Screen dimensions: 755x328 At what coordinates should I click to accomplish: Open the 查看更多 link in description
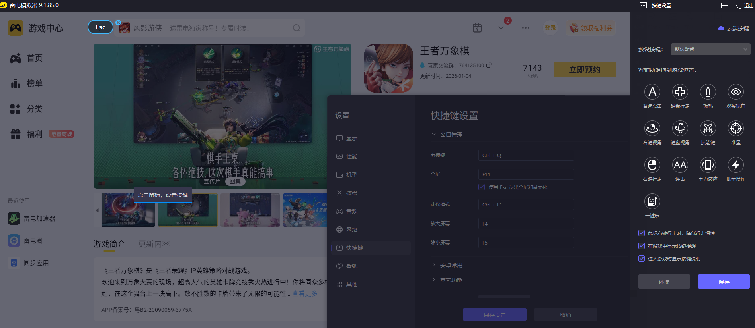[x=305, y=293]
